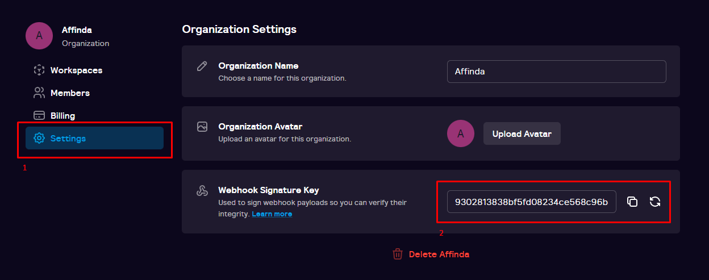Click the Settings gear icon
This screenshot has height=280, width=709.
click(39, 138)
